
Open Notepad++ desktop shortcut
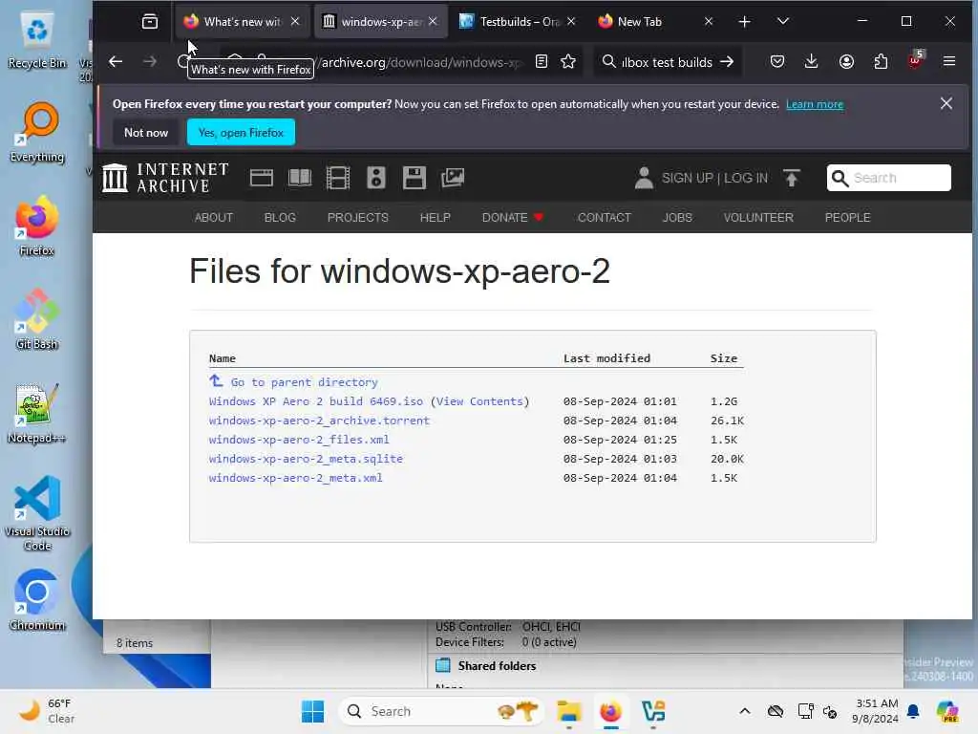click(36, 415)
